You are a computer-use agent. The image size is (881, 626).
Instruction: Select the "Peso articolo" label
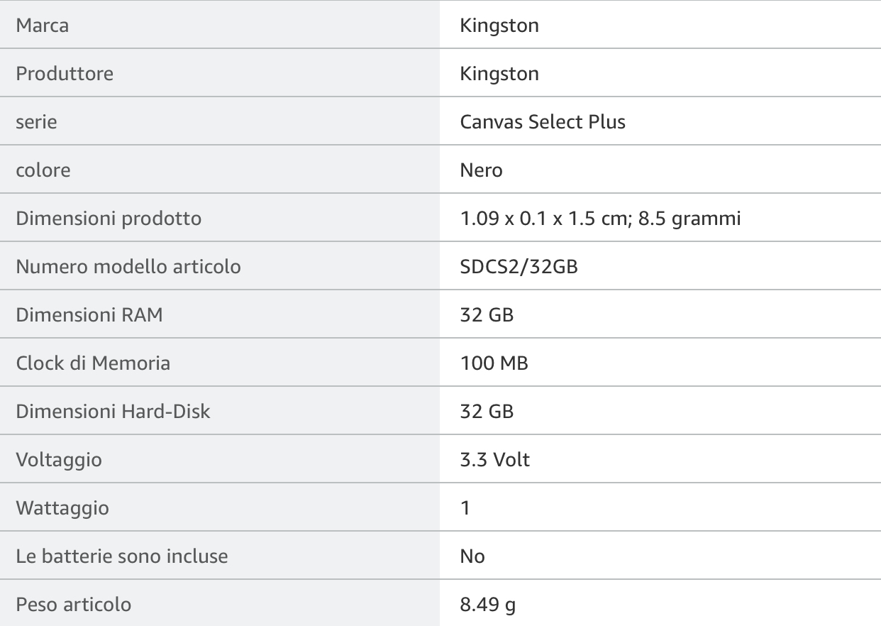pos(74,605)
